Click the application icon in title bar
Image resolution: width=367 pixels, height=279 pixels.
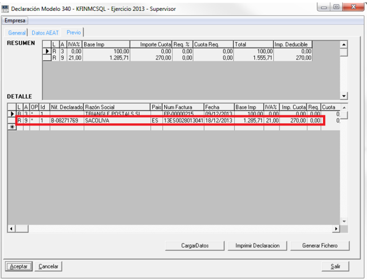[6, 9]
